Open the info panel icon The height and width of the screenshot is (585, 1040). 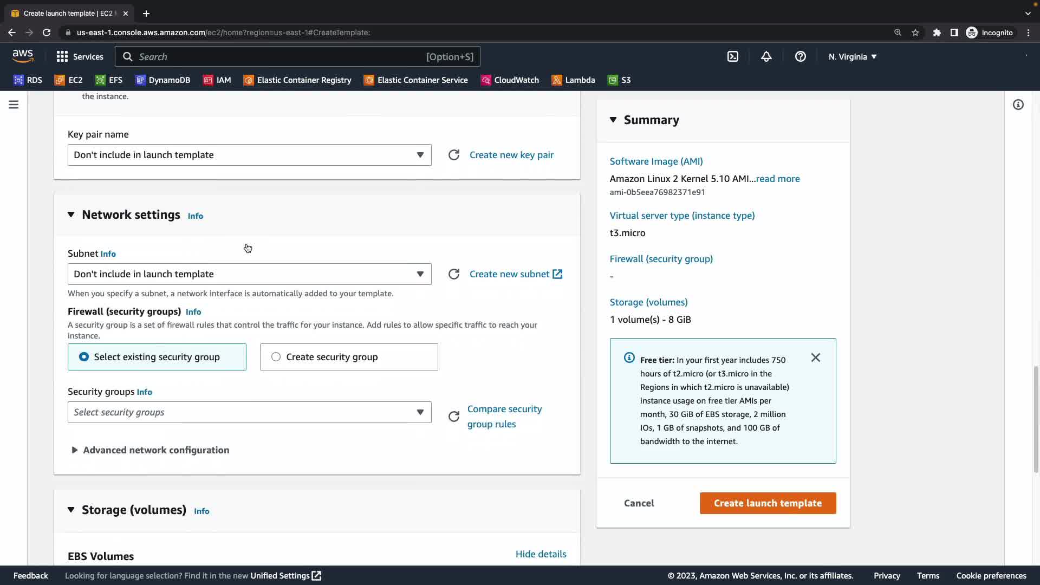click(x=1018, y=105)
